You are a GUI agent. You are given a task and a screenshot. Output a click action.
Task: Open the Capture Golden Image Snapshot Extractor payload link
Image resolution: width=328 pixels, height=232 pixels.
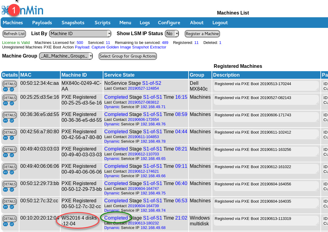pyautogui.click(x=129, y=47)
